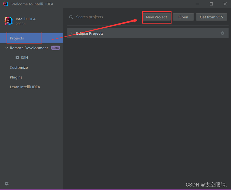Viewport: 231px width, 190px height.
Task: Select the Projects sidebar tab
Action: tap(32, 38)
